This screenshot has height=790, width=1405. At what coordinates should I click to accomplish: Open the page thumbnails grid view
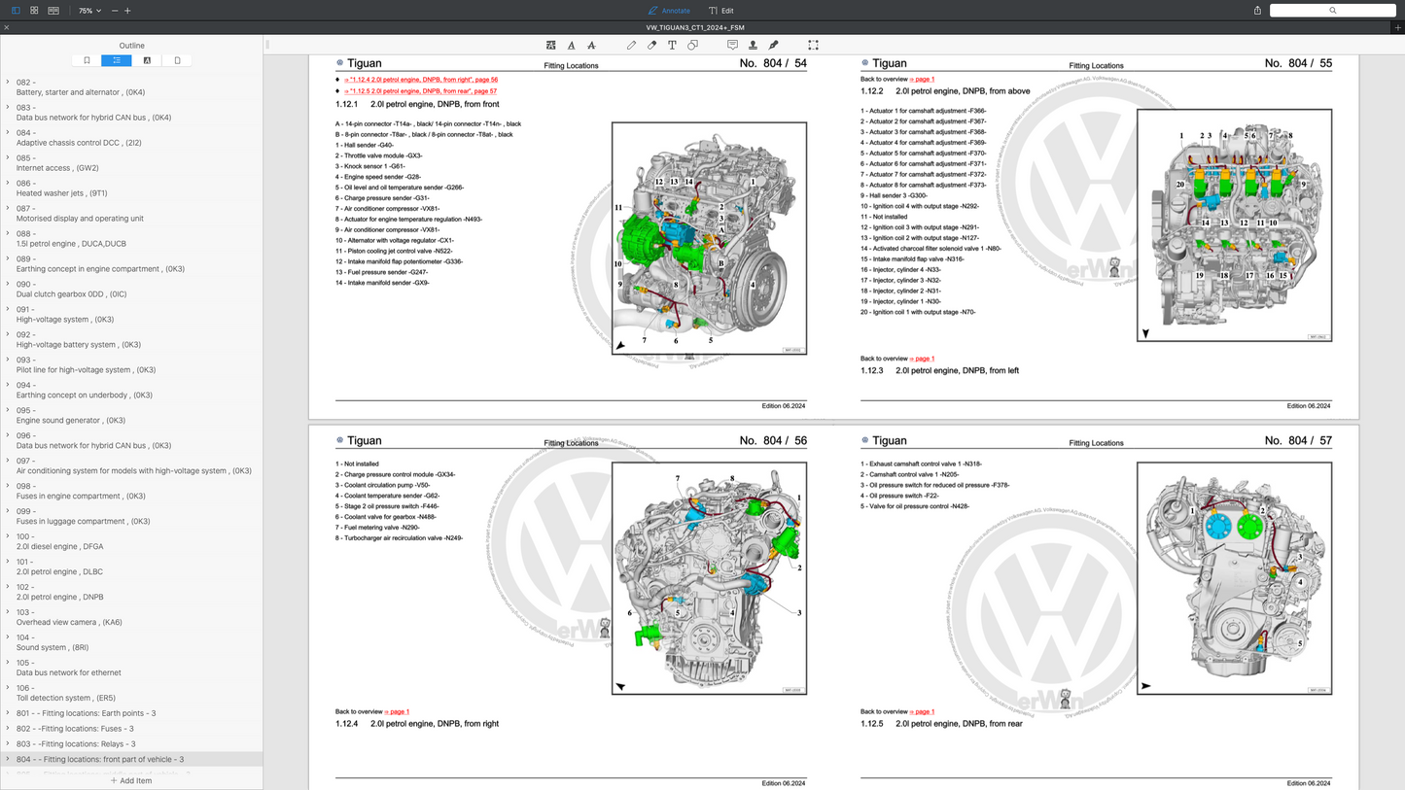[34, 11]
